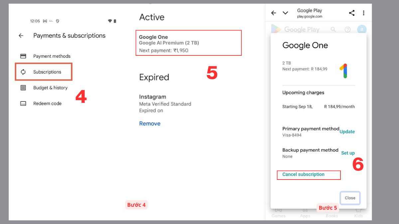Screen dimensions: 399x224
Task: Open Budget & history
Action: [50, 88]
